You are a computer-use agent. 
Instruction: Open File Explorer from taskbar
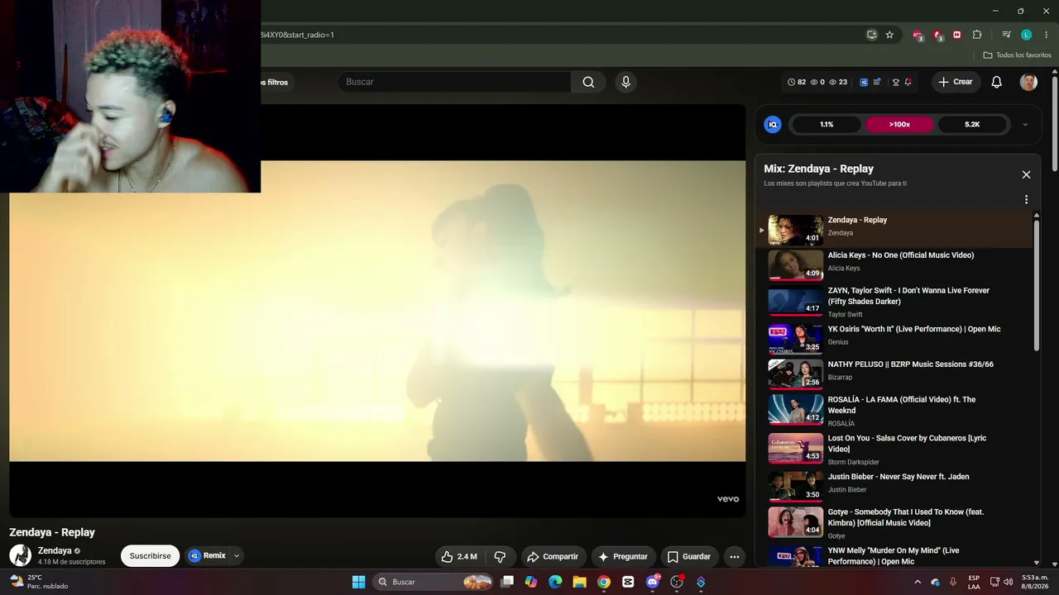(x=580, y=582)
